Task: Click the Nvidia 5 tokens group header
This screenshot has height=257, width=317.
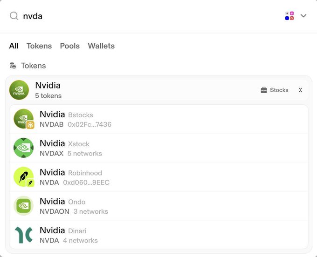Action: point(158,90)
